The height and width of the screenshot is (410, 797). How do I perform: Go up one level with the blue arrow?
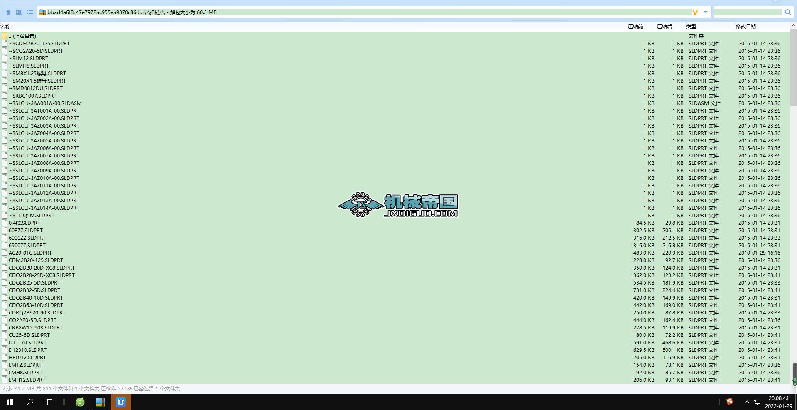point(8,12)
